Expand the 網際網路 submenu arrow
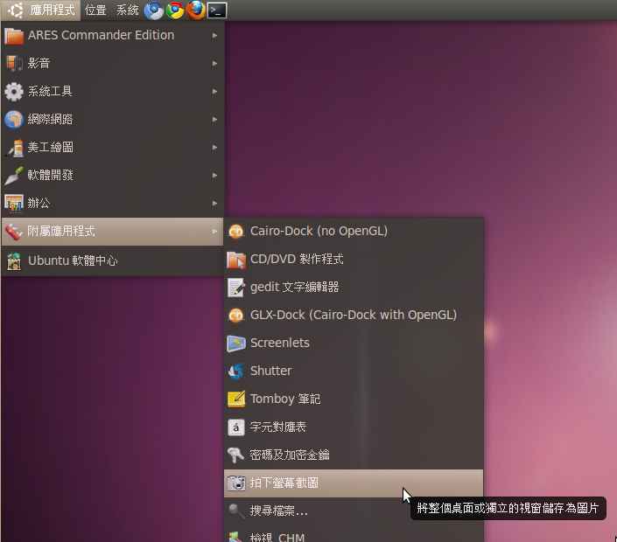Image resolution: width=617 pixels, height=542 pixels. (x=214, y=120)
